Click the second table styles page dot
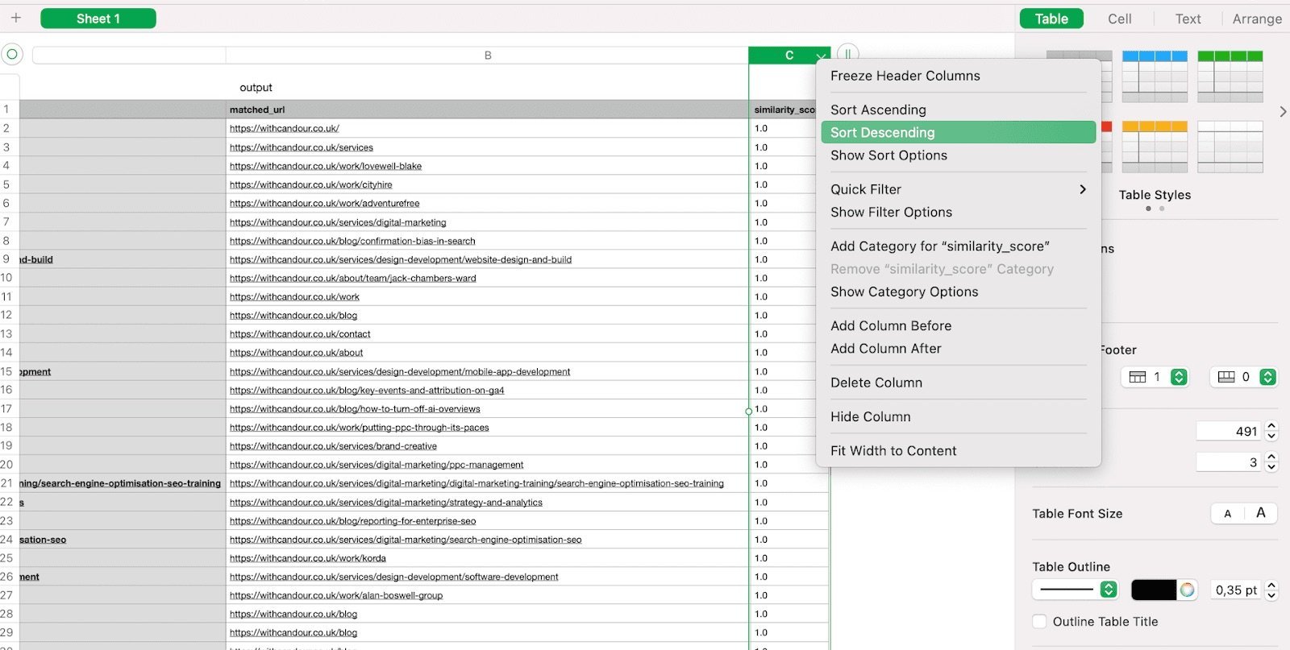1290x650 pixels. 1162,209
